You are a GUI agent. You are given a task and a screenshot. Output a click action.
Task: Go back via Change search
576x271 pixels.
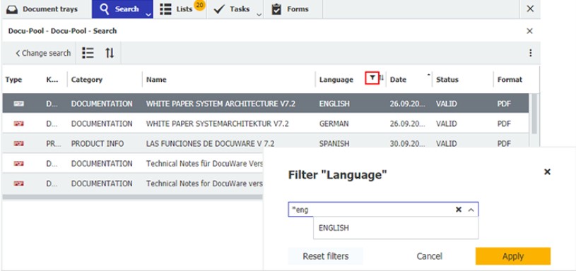[43, 53]
